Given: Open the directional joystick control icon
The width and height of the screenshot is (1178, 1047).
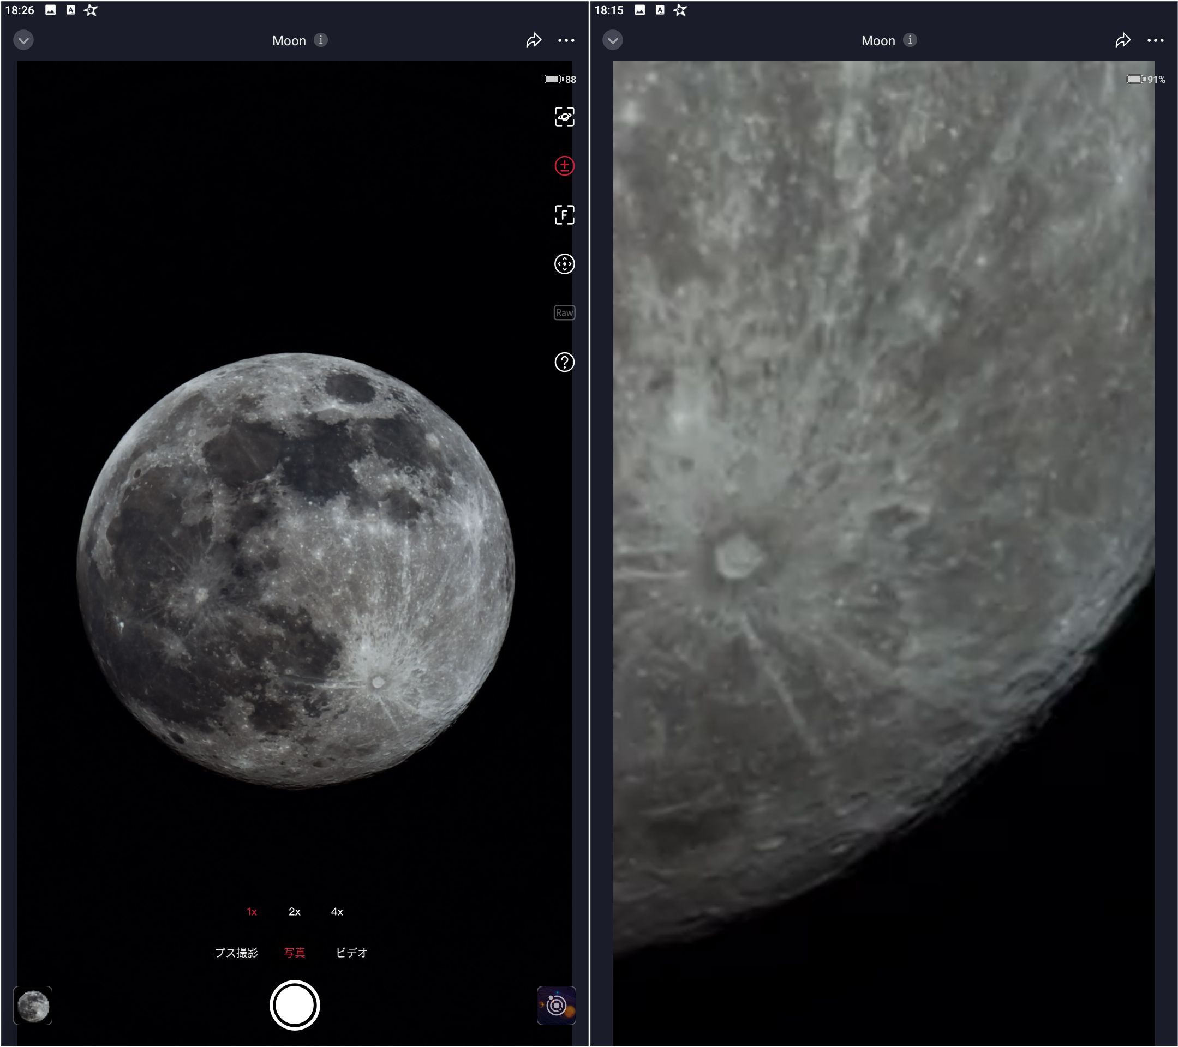Looking at the screenshot, I should [x=564, y=264].
